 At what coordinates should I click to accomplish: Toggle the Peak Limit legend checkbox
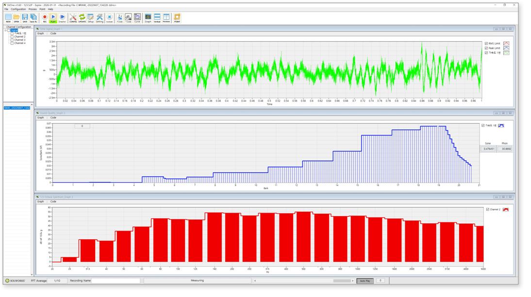point(486,48)
